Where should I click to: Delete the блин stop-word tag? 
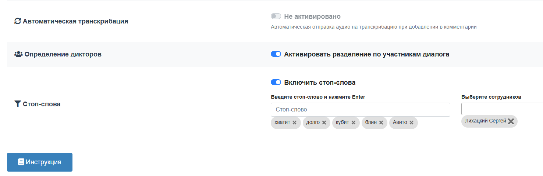click(381, 123)
